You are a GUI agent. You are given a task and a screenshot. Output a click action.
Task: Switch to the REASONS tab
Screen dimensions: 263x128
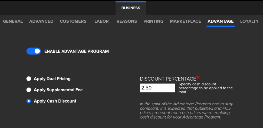127,21
